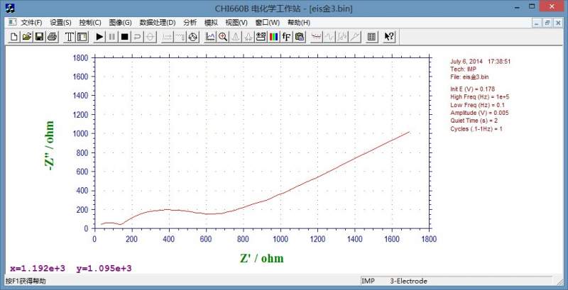Expand the 数据处理(D) menu
568x290 pixels.
click(x=157, y=23)
